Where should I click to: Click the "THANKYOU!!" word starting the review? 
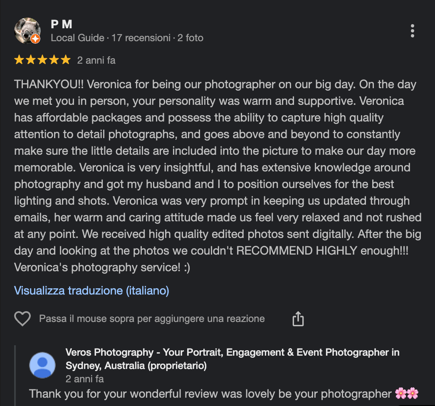tap(49, 84)
